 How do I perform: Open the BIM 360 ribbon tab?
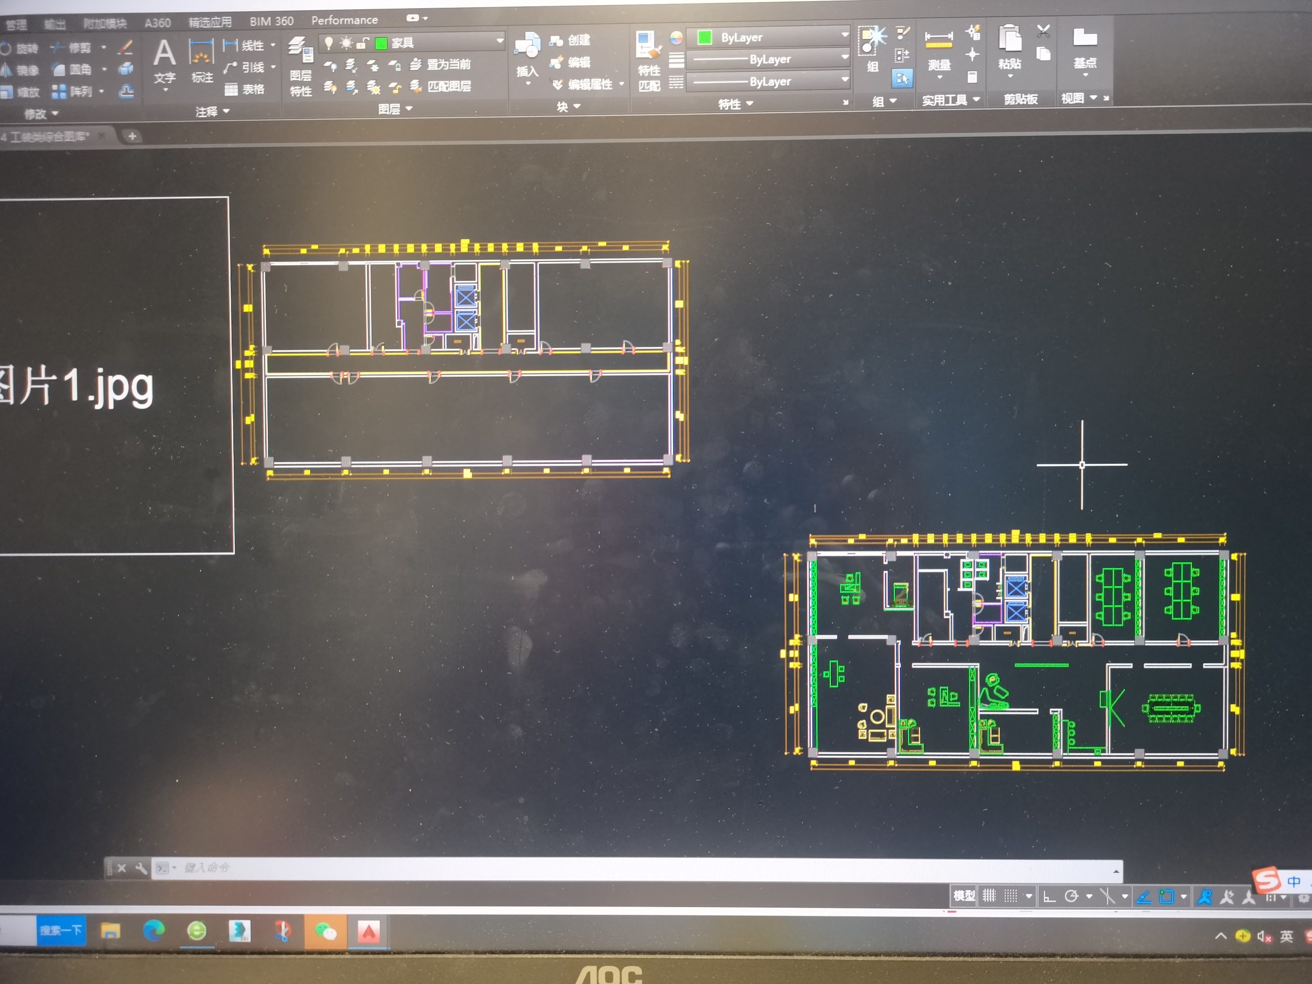[271, 22]
